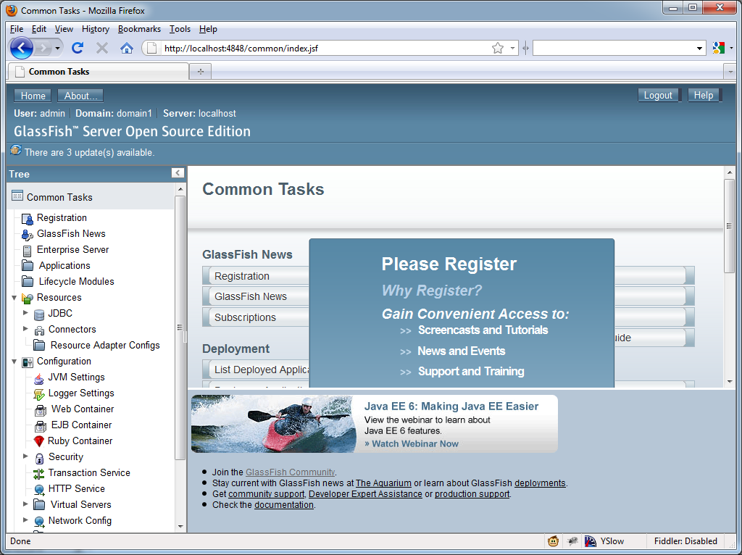Click the Subscriptions task button

click(x=256, y=317)
